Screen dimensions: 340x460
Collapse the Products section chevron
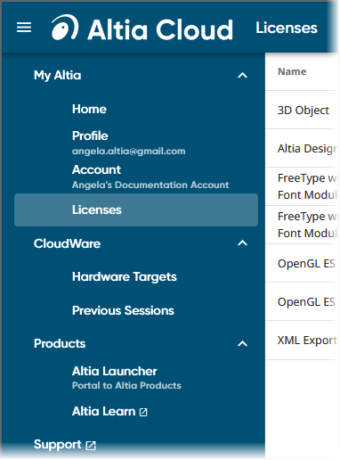pyautogui.click(x=242, y=344)
